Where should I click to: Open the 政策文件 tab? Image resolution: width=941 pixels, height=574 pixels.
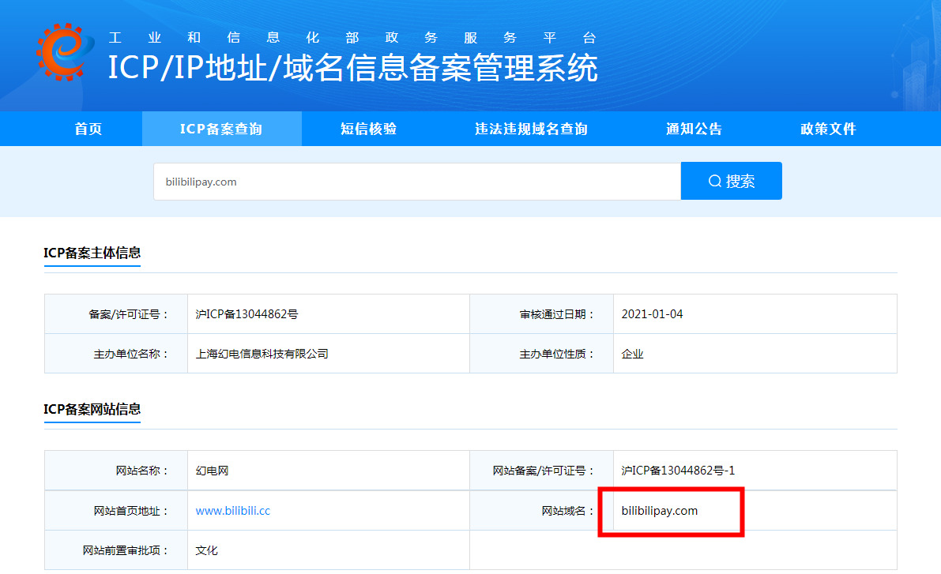pyautogui.click(x=828, y=129)
